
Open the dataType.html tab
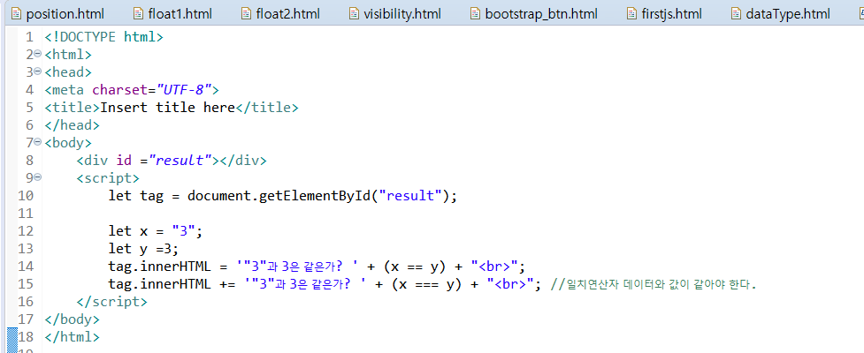click(788, 14)
